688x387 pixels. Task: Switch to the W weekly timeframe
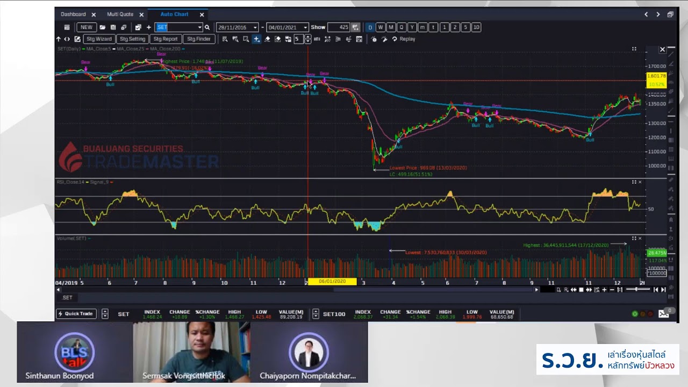tap(381, 27)
